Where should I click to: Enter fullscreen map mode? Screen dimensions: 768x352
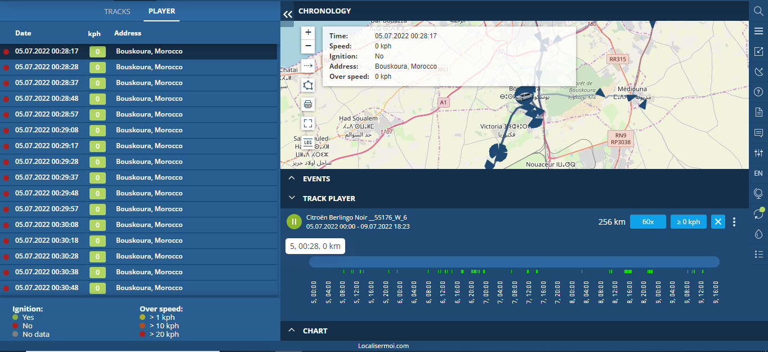point(308,123)
